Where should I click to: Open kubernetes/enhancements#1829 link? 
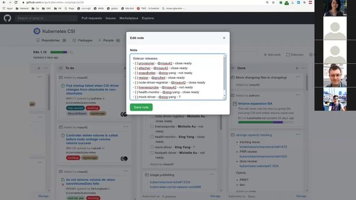pos(263,157)
